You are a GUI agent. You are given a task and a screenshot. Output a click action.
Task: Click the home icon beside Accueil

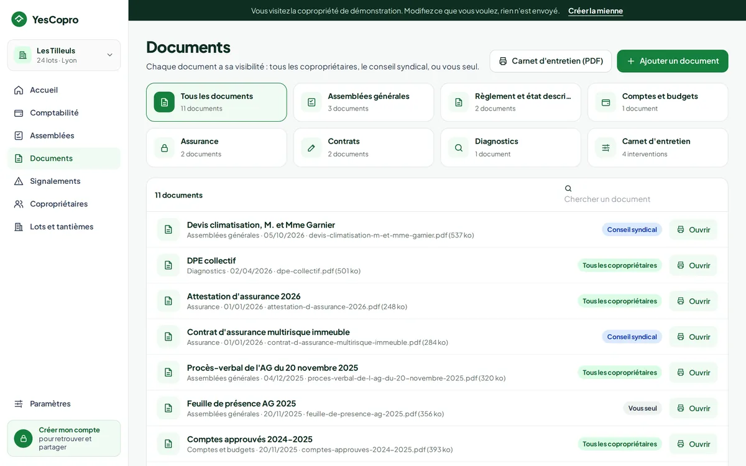19,90
